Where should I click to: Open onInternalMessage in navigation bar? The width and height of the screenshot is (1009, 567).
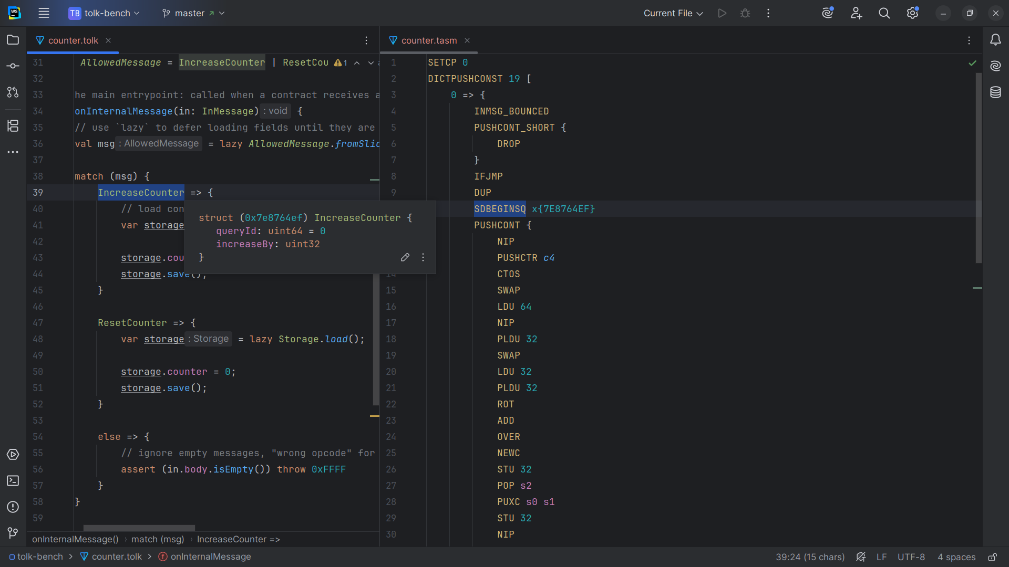(x=205, y=557)
